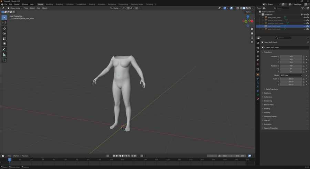Screen dimensions: 310x169
Task: Expand the Viewport Display section
Action: [x=270, y=116]
